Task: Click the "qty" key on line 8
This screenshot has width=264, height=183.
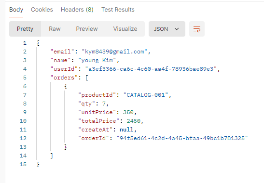Action: click(x=87, y=104)
